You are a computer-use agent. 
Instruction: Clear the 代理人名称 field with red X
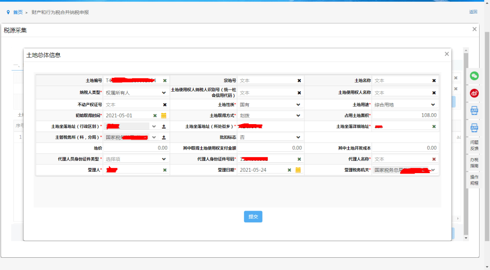tap(434, 159)
